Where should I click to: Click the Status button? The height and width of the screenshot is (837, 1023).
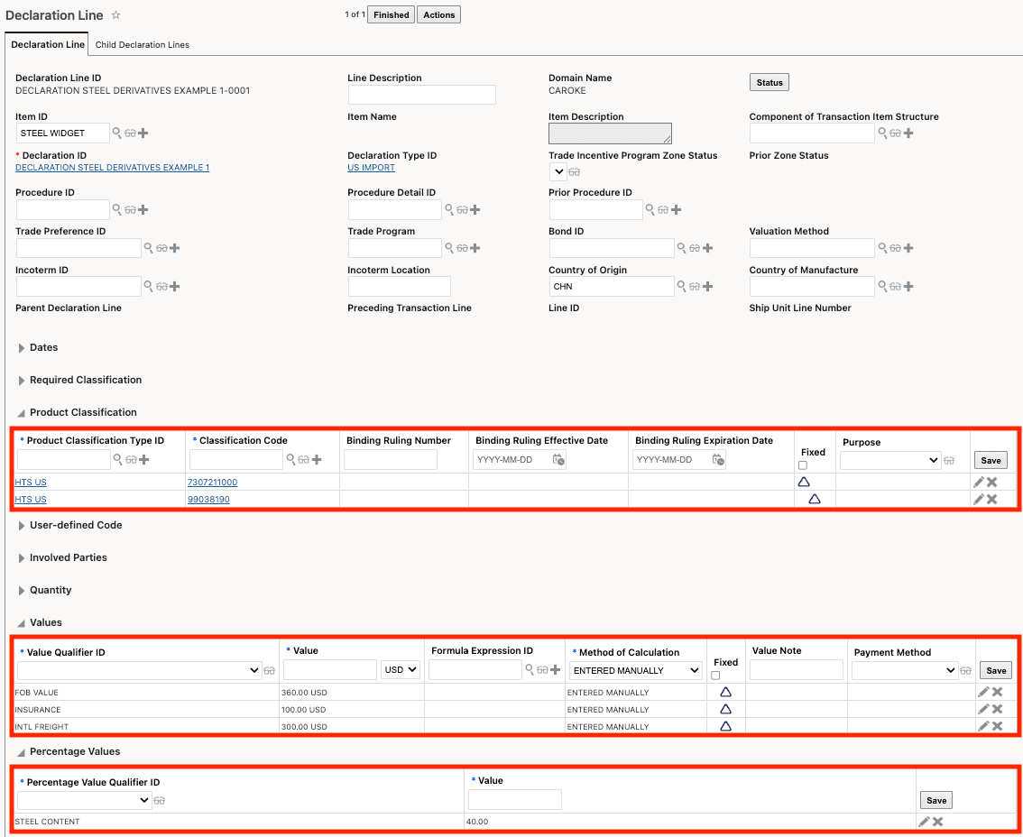[770, 82]
